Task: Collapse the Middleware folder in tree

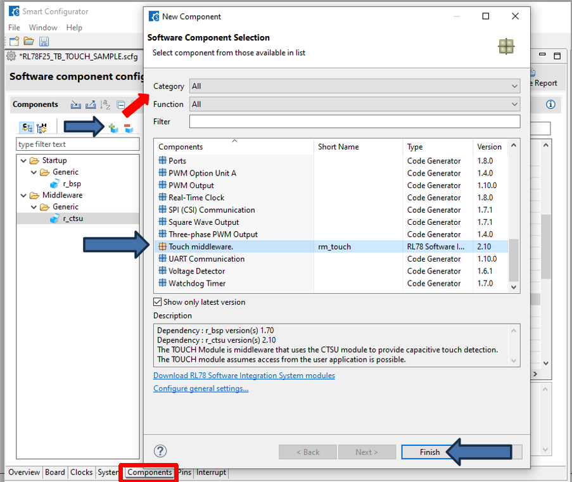Action: tap(23, 196)
